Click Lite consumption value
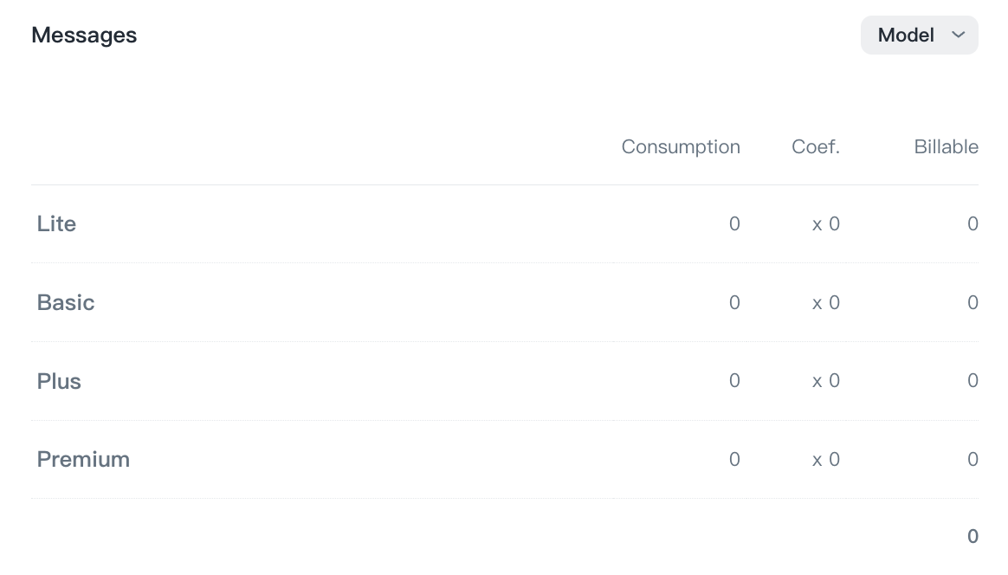Viewport: 1008px width, 575px height. [734, 224]
